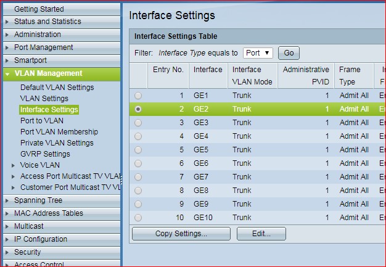This screenshot has width=386, height=267.
Task: Open Port VLAN Membership page
Action: [x=59, y=132]
